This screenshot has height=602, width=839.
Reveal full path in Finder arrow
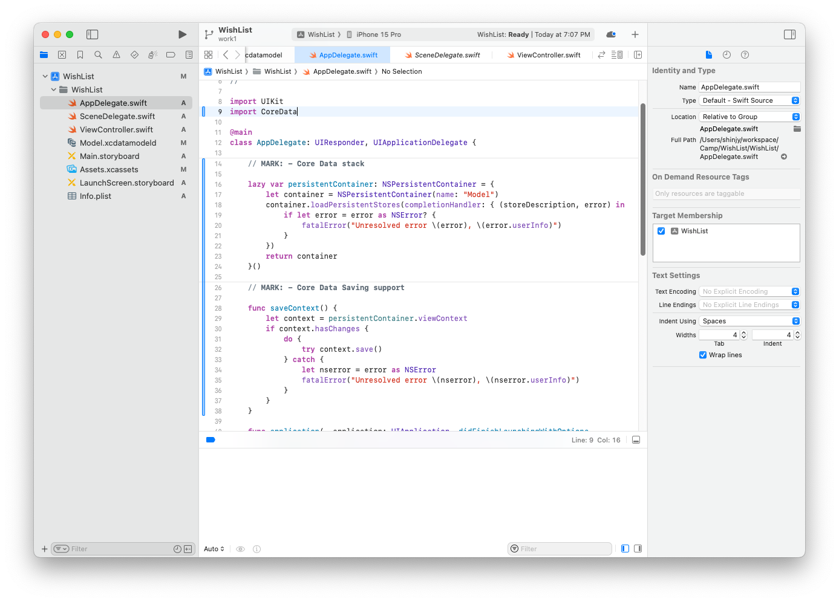pyautogui.click(x=784, y=157)
